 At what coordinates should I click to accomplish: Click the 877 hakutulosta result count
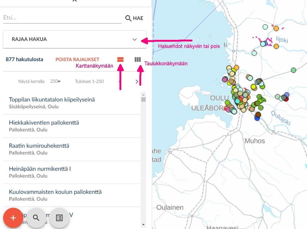25,60
